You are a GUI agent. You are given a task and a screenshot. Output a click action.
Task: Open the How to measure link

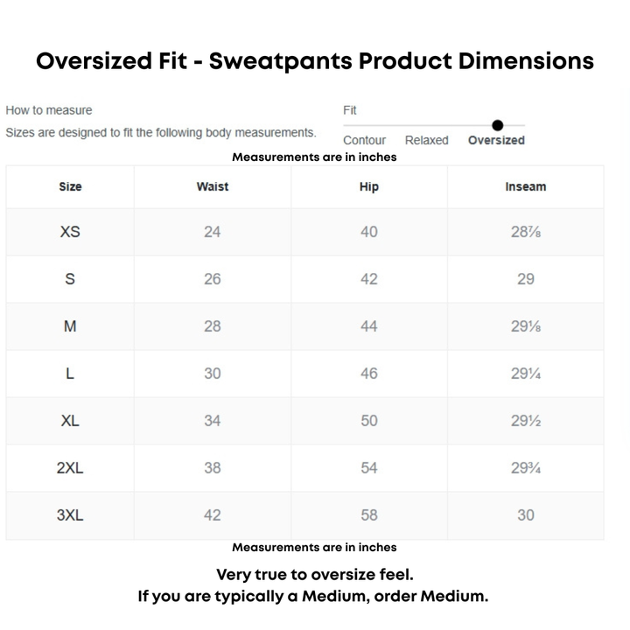click(49, 110)
